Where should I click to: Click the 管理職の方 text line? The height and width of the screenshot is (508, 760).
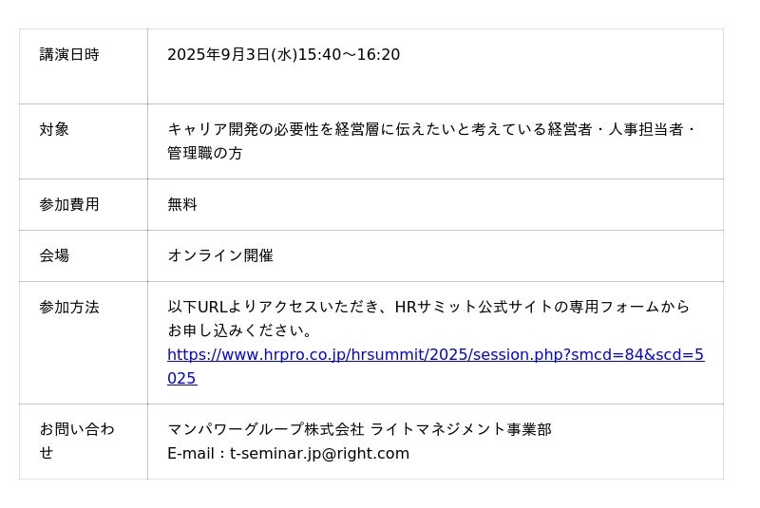[205, 153]
